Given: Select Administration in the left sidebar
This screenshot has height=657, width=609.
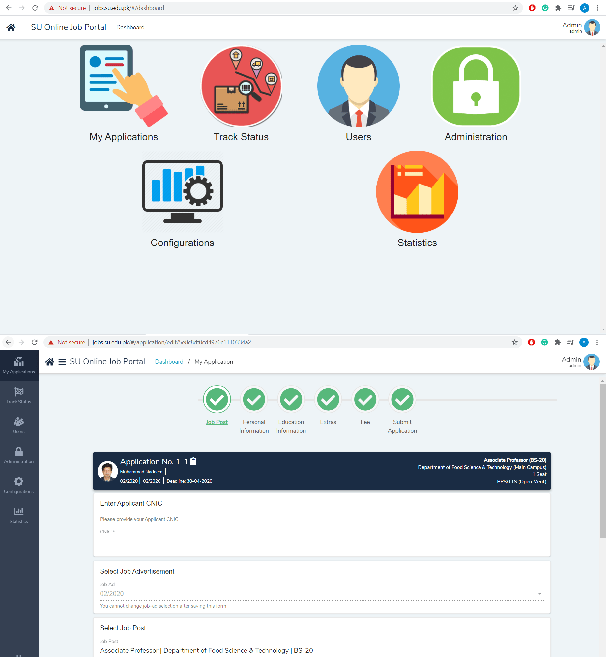Looking at the screenshot, I should pos(19,455).
